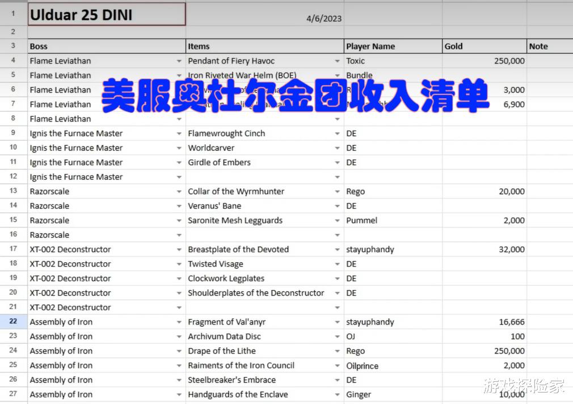Select the gold value 6,900
Image resolution: width=573 pixels, height=404 pixels.
point(484,104)
